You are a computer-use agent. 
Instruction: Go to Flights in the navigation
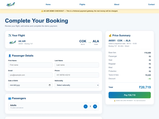[82, 4]
